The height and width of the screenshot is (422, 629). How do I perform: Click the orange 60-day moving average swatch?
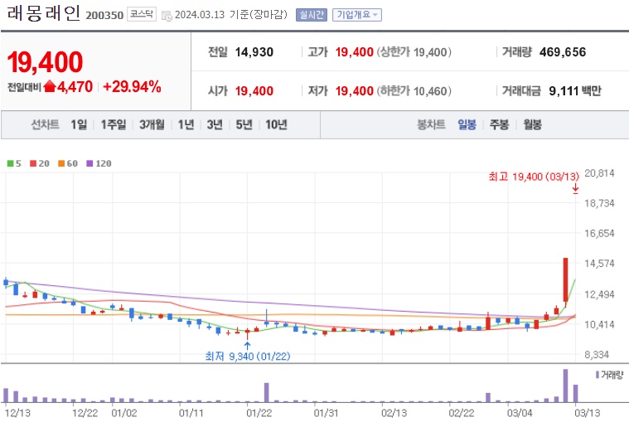click(x=61, y=163)
